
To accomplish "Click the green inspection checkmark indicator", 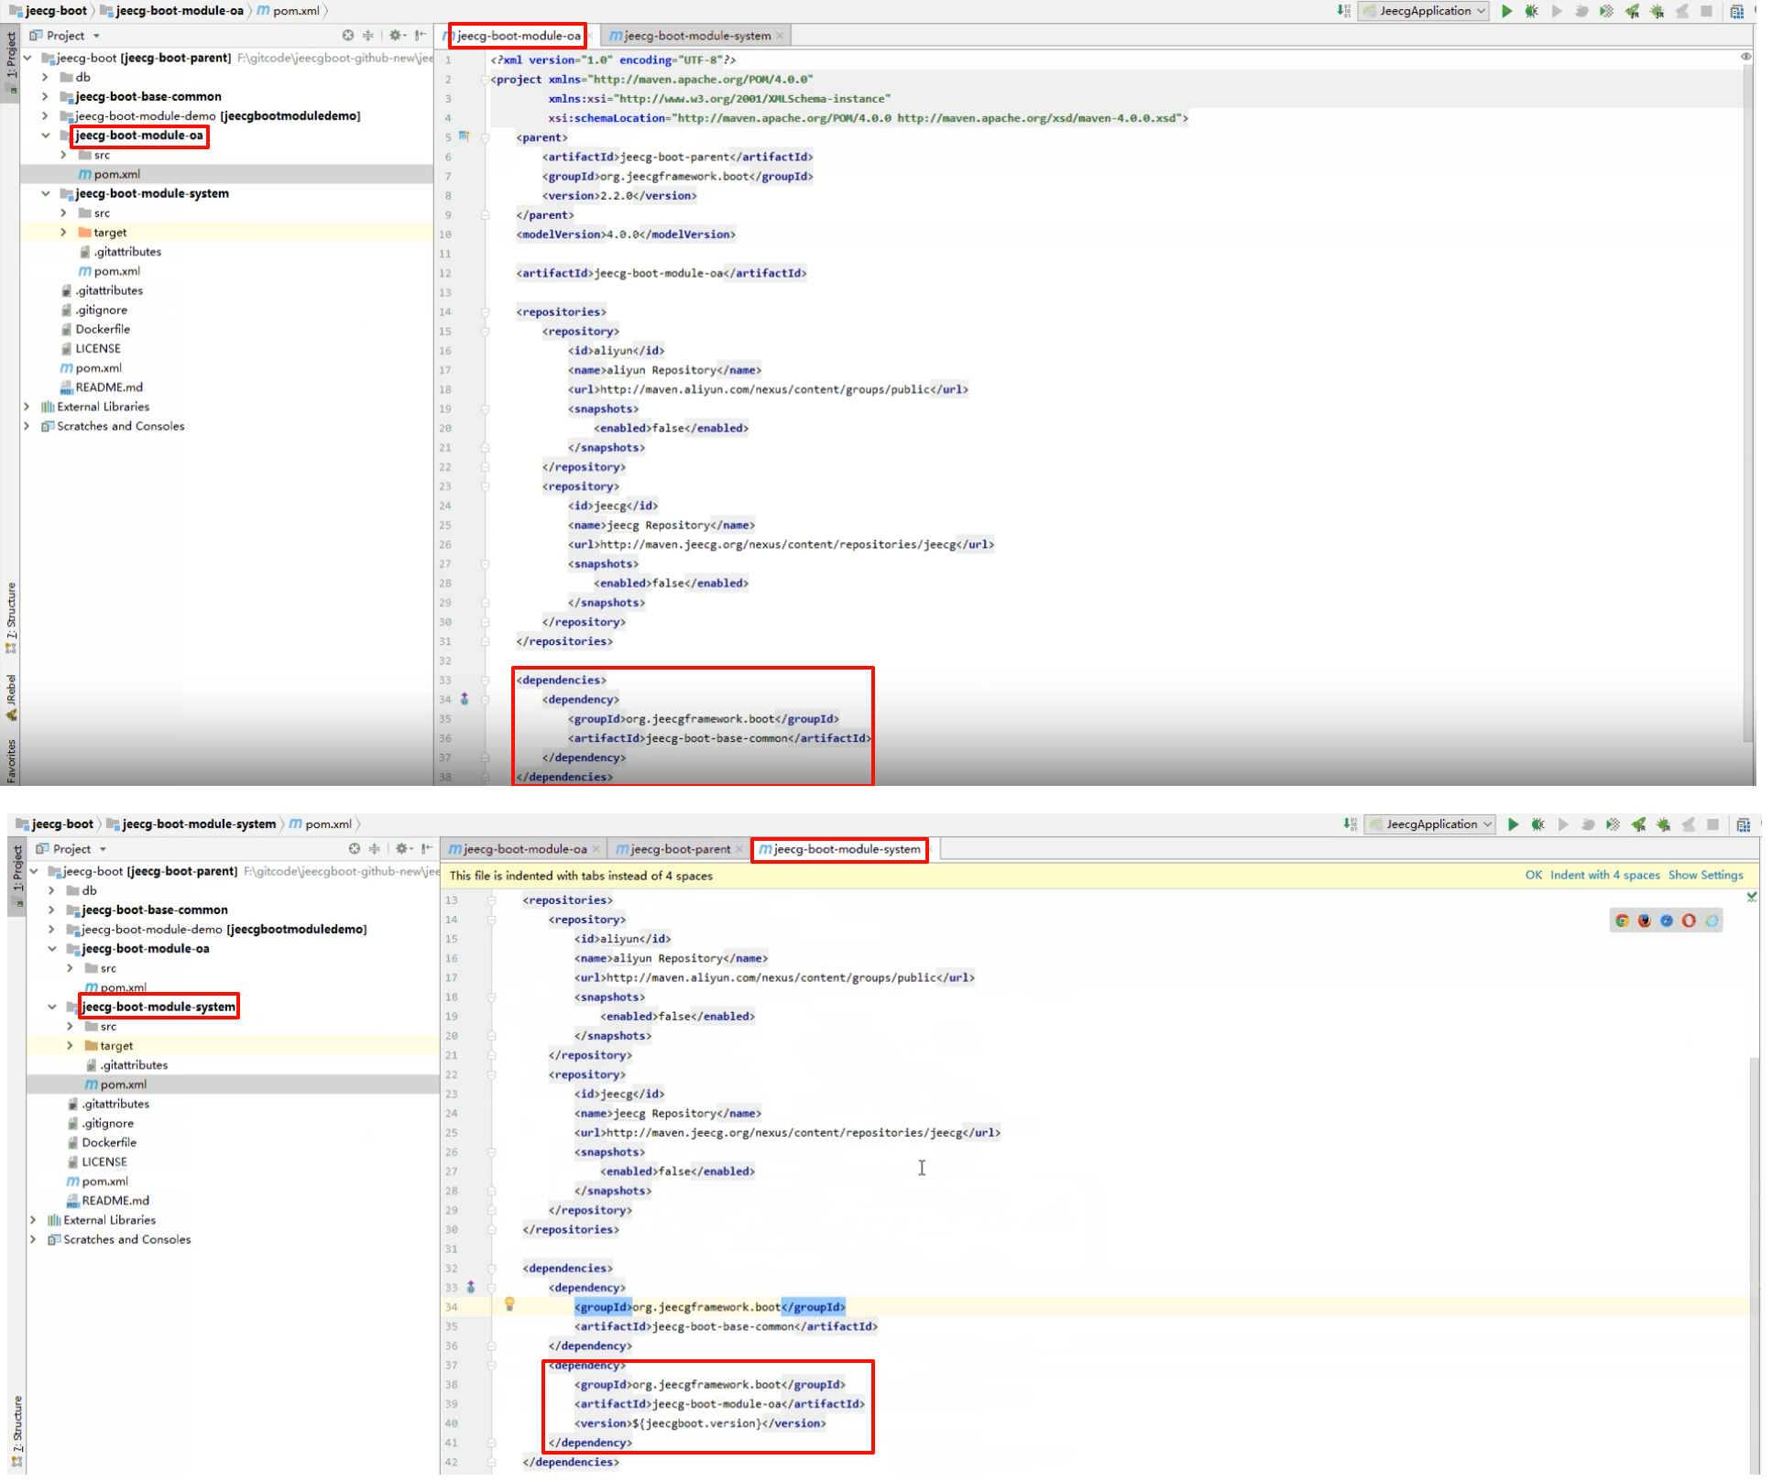I will tap(1751, 897).
